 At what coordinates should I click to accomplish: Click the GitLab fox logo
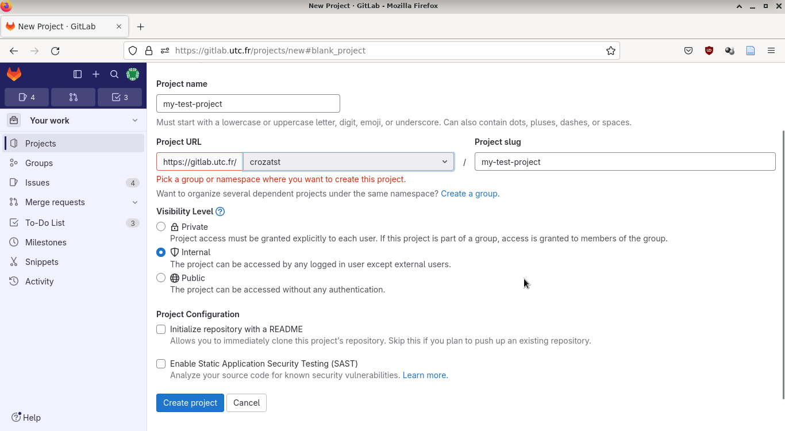(14, 74)
